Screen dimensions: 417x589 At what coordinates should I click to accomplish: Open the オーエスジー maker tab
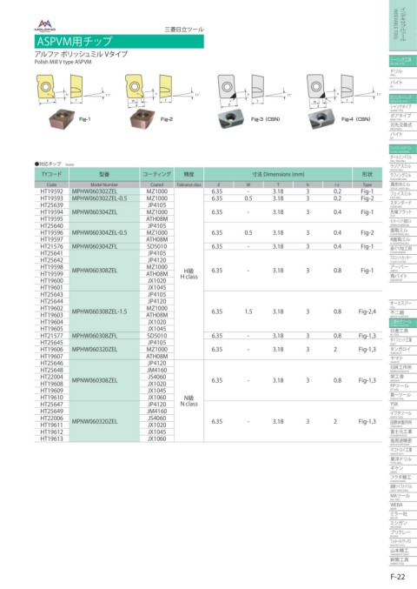(403, 304)
